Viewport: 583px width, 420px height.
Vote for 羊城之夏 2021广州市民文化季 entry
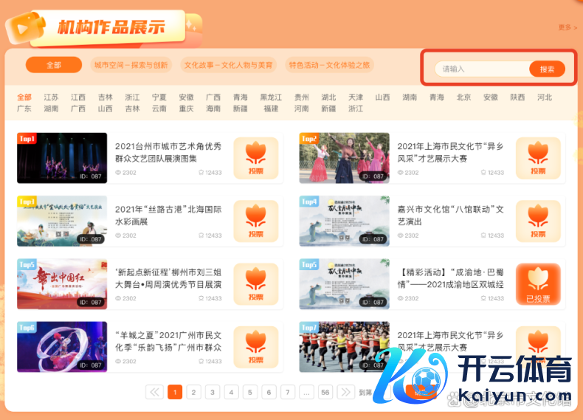click(255, 347)
